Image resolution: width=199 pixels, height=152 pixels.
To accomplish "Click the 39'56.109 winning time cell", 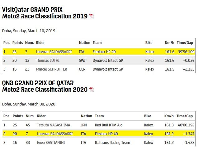I will (186, 52).
